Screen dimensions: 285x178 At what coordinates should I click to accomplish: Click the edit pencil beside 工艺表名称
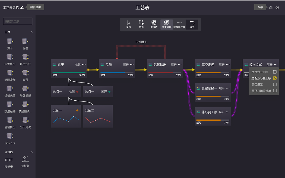coord(22,8)
